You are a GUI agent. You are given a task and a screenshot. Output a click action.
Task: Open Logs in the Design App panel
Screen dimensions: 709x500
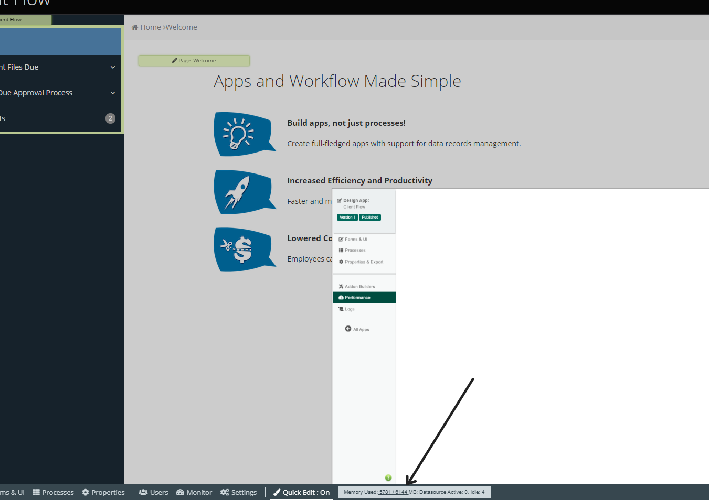point(347,309)
